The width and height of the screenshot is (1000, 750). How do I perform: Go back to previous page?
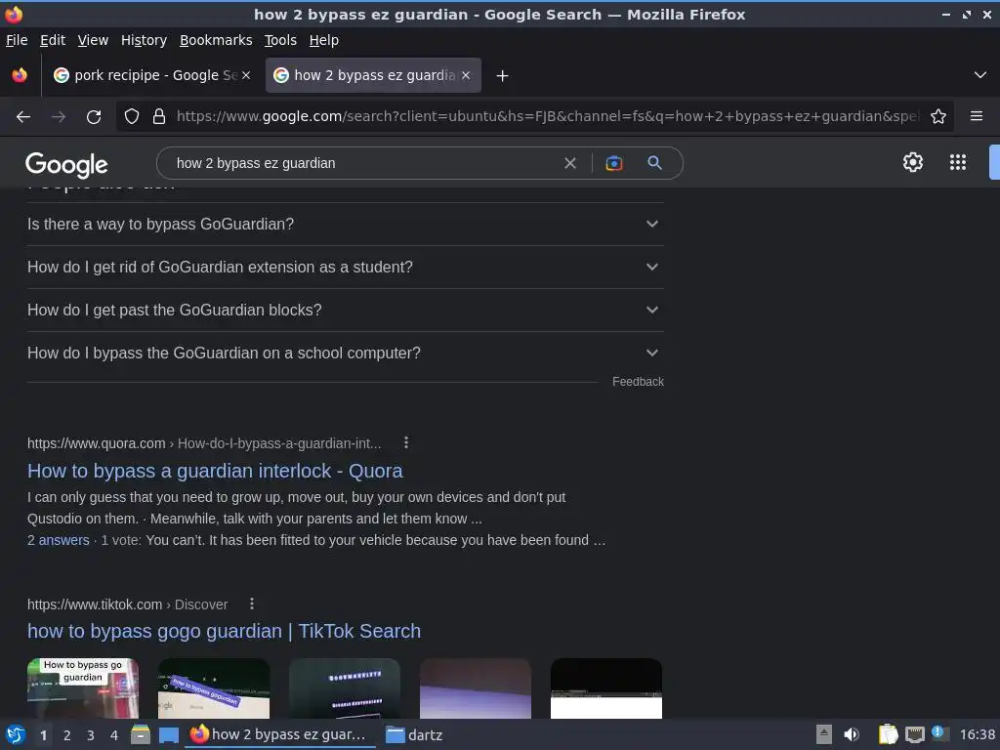[x=23, y=117]
